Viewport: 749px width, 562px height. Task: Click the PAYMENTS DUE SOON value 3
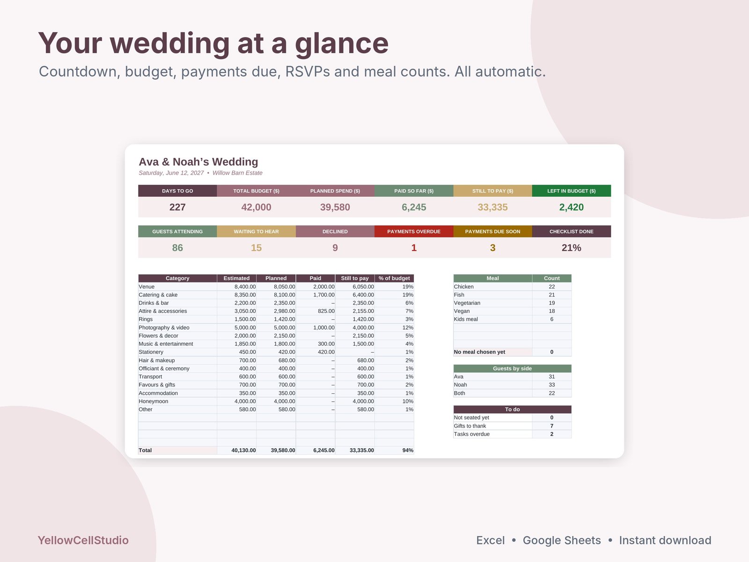pos(492,248)
